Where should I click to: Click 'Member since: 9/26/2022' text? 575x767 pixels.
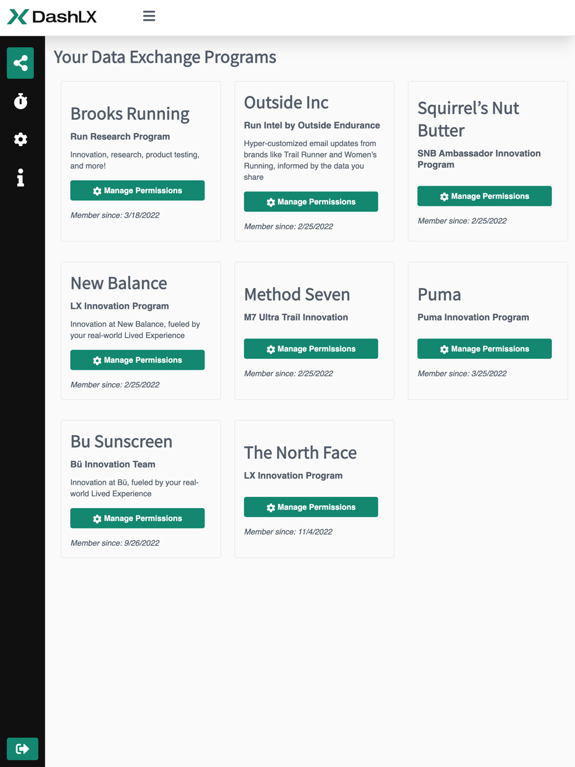(x=115, y=543)
